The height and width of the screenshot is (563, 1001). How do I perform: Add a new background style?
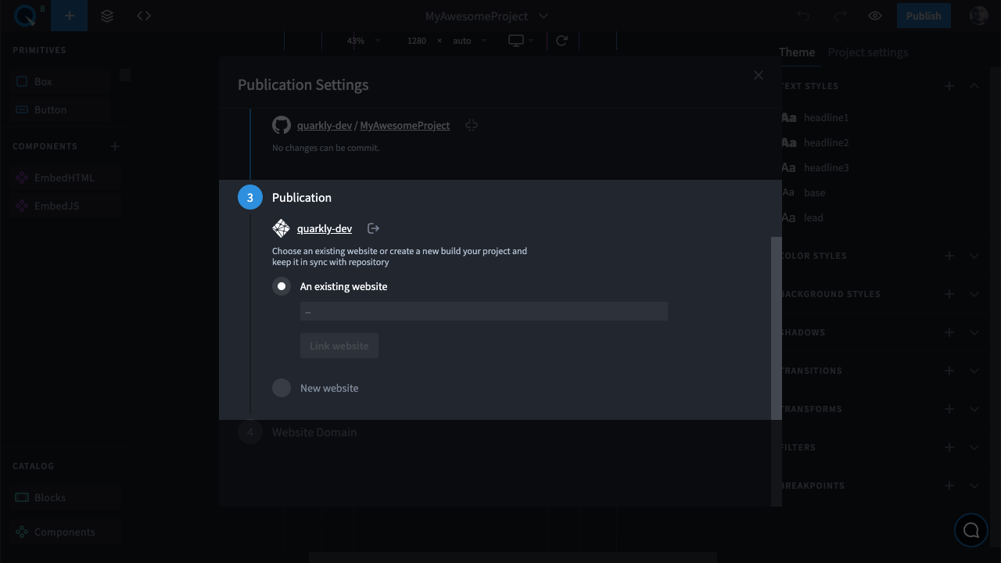click(949, 294)
